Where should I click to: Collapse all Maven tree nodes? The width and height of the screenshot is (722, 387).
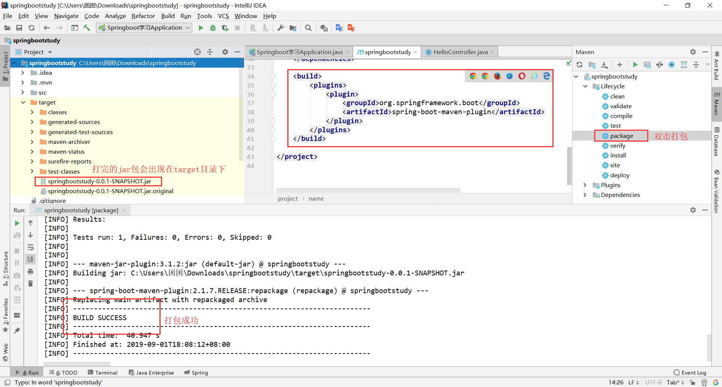pos(696,65)
